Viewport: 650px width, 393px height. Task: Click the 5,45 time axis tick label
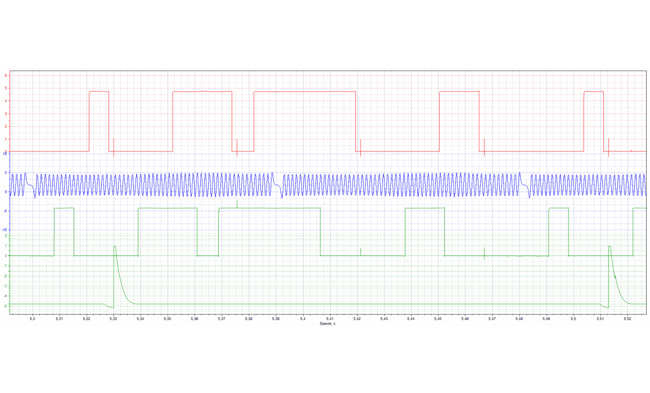437,319
